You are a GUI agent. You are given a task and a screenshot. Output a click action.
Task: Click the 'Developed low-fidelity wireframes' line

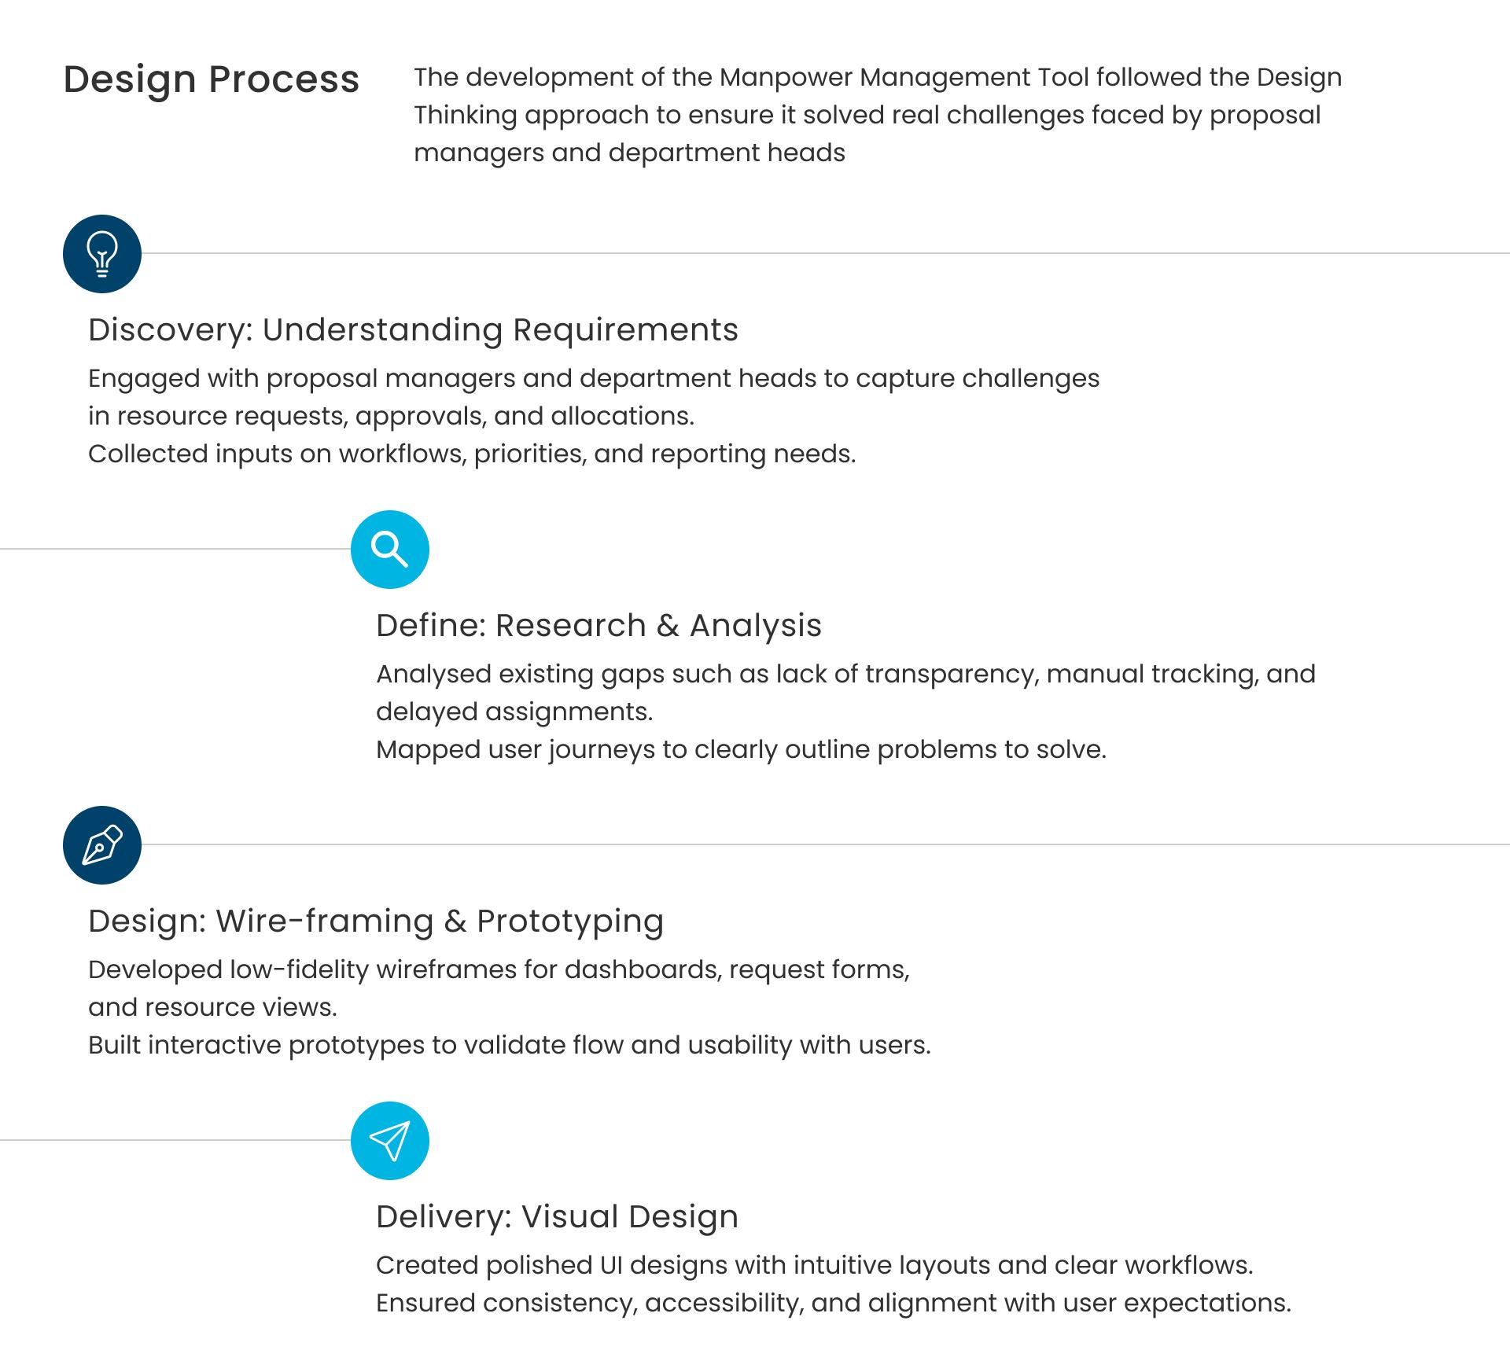coord(499,969)
